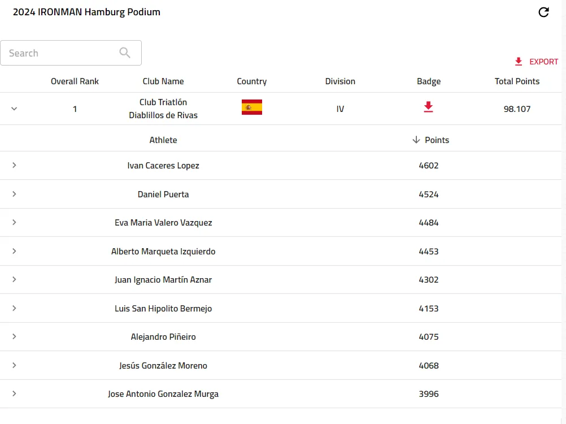Expand Daniel Puerta details

15,194
